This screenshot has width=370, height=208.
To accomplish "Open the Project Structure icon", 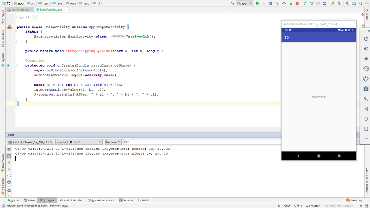I will (354, 3).
